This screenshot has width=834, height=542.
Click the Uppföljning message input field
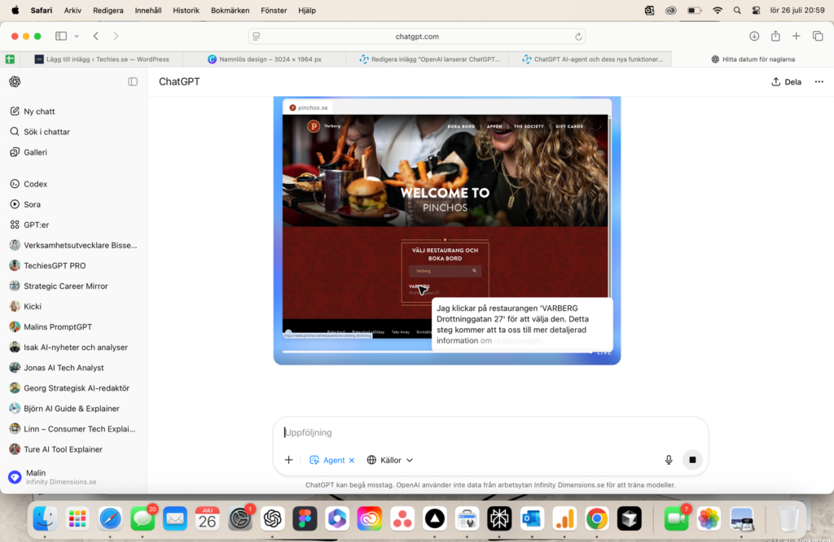point(489,432)
